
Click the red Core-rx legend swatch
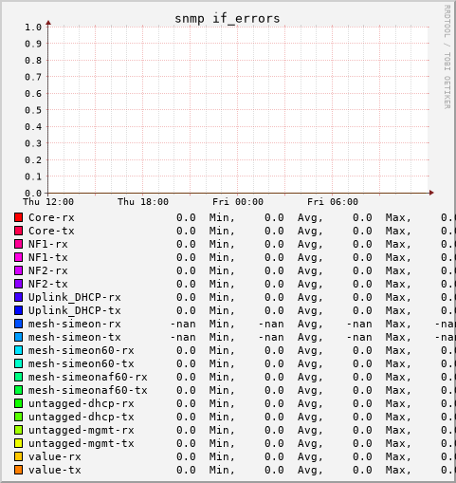coord(18,217)
